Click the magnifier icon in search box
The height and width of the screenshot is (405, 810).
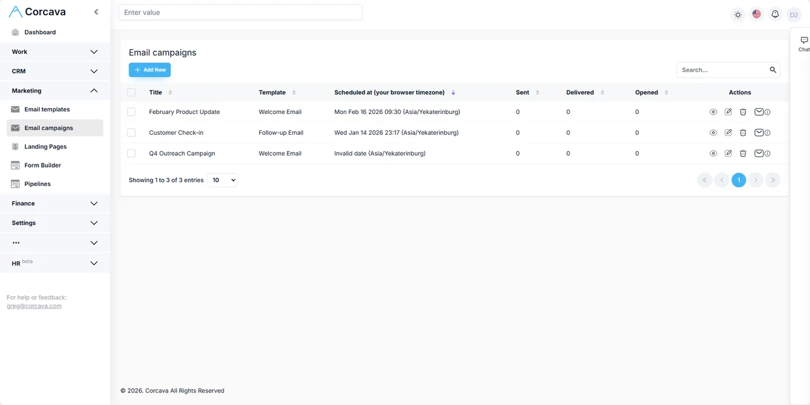(x=773, y=70)
